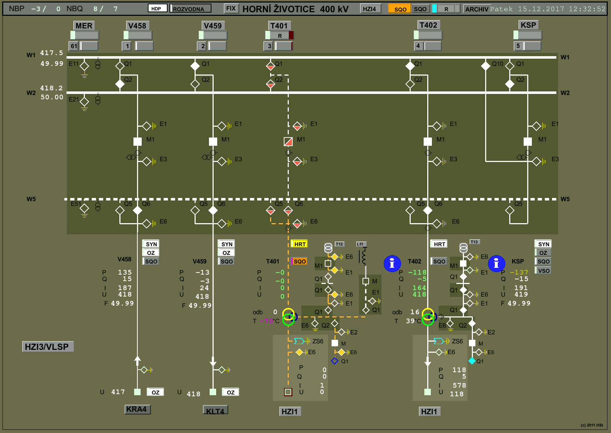The width and height of the screenshot is (611, 433).
Task: Click the status bar under T402 header
Action: click(x=428, y=35)
